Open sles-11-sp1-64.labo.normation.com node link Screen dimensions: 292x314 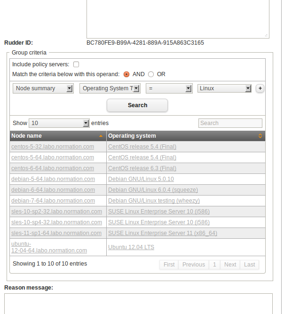tap(56, 233)
